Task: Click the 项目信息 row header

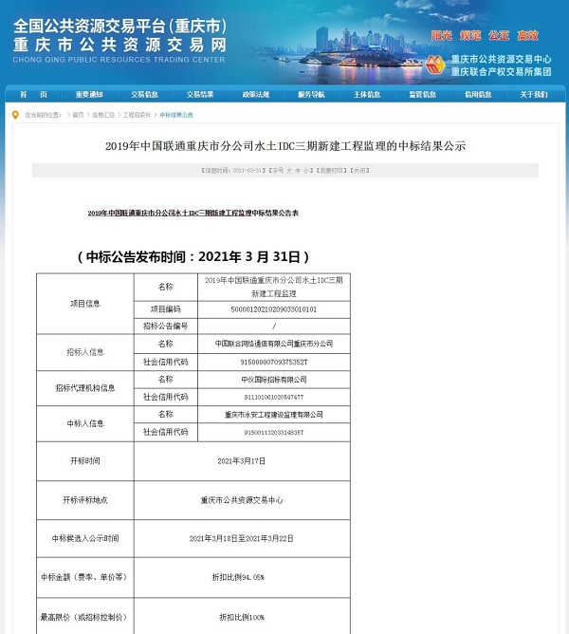Action: pos(84,304)
